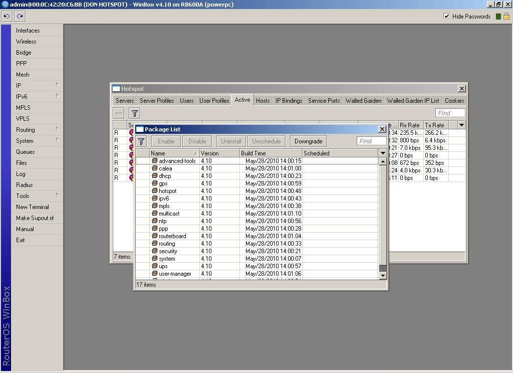Select the hotspot package icon
513x373 pixels.
pos(155,191)
